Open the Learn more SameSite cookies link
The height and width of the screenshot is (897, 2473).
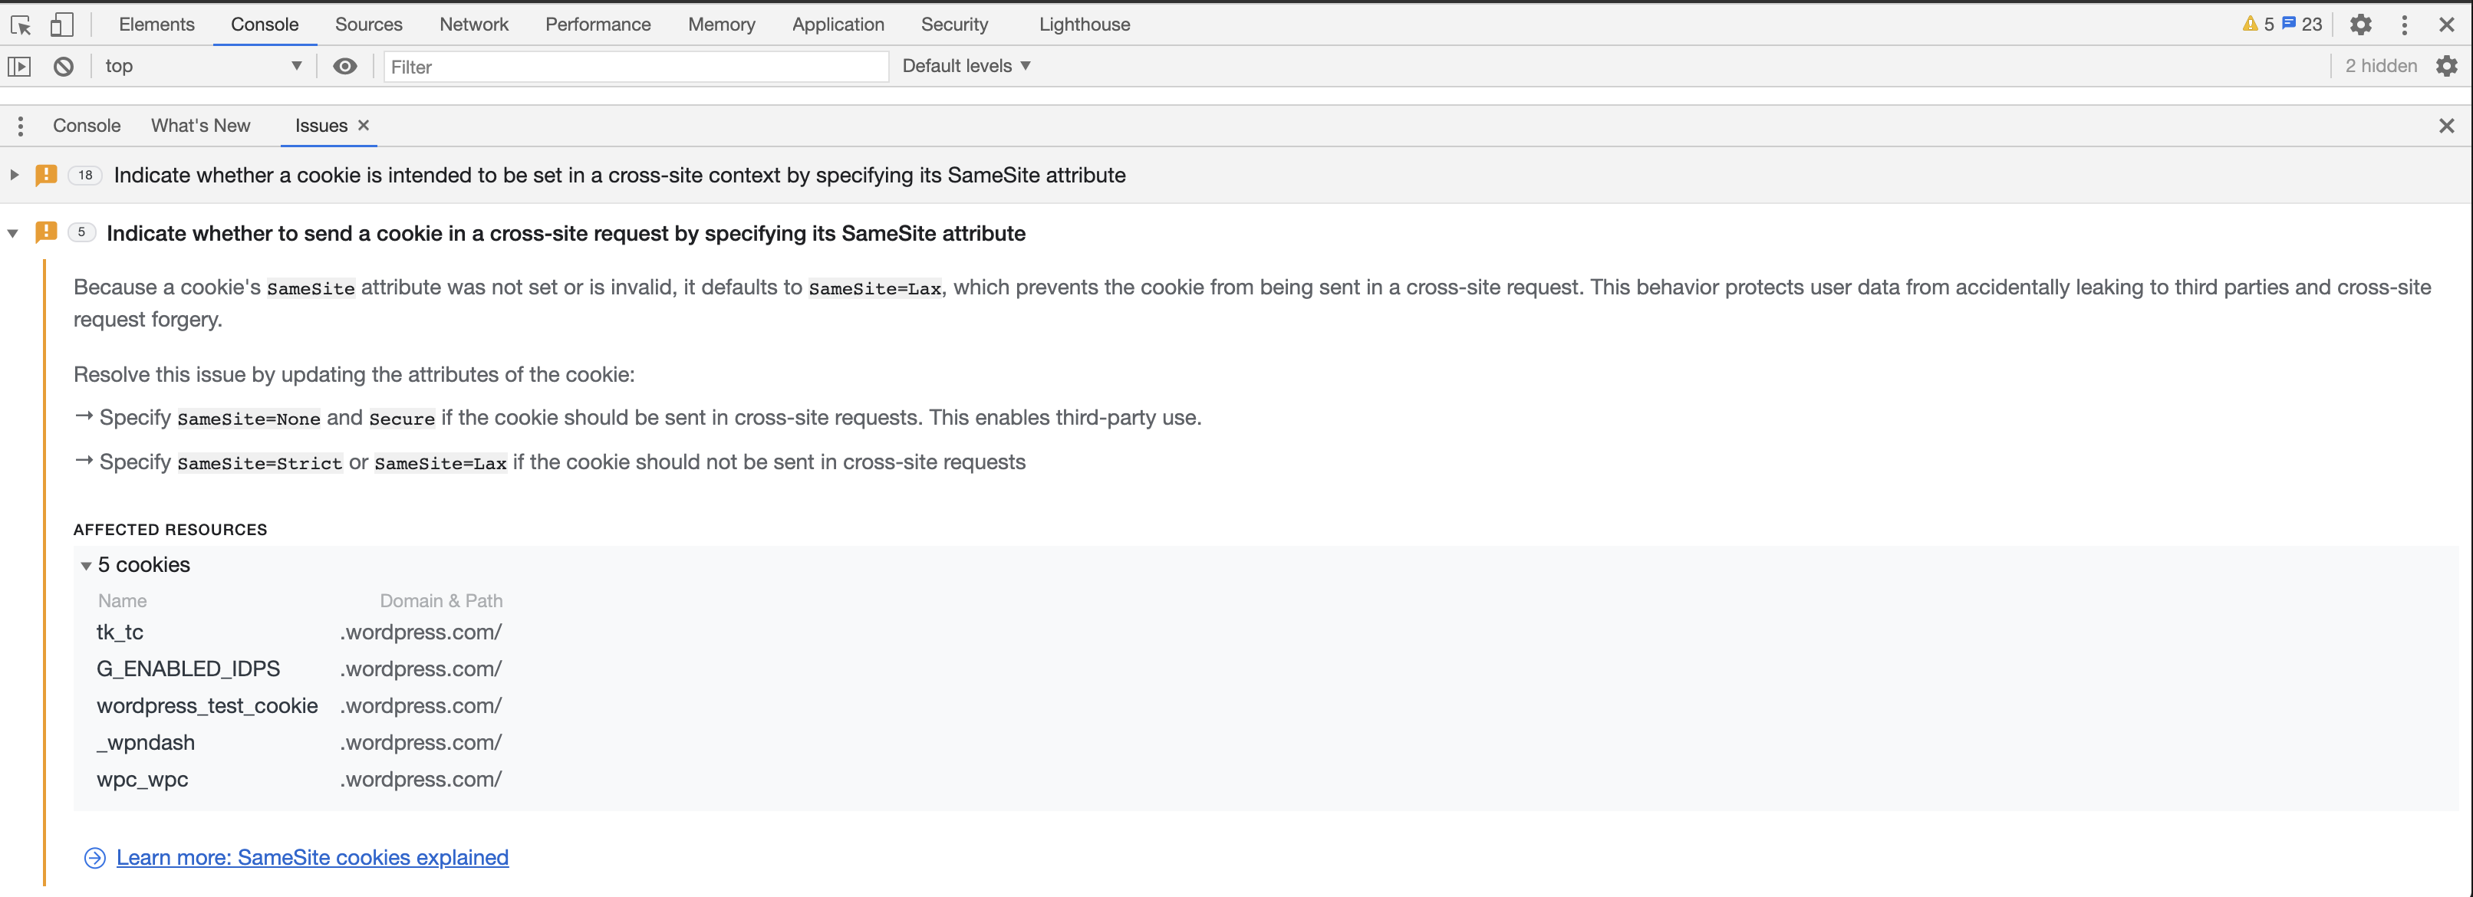pos(311,856)
